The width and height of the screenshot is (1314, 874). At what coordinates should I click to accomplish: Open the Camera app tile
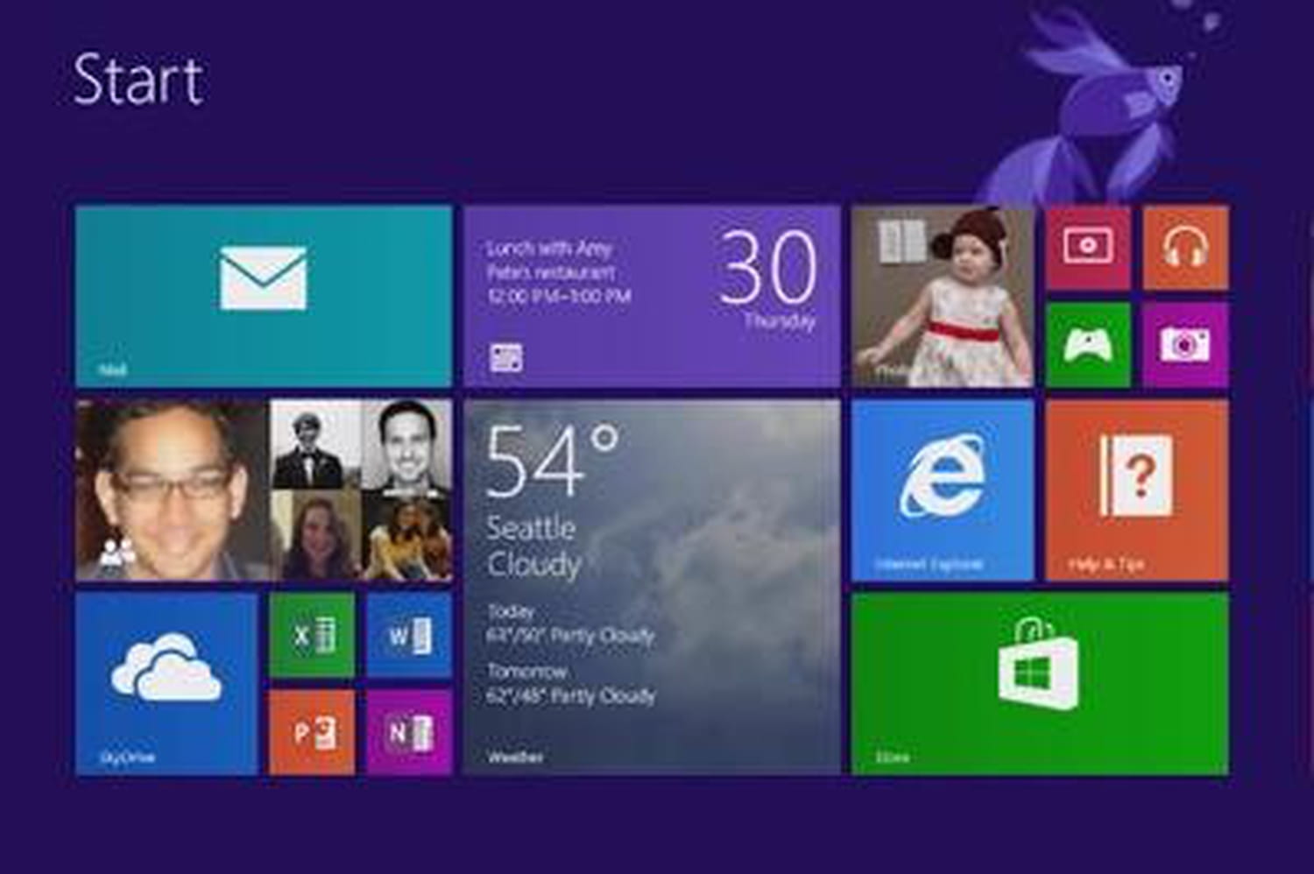click(1185, 344)
